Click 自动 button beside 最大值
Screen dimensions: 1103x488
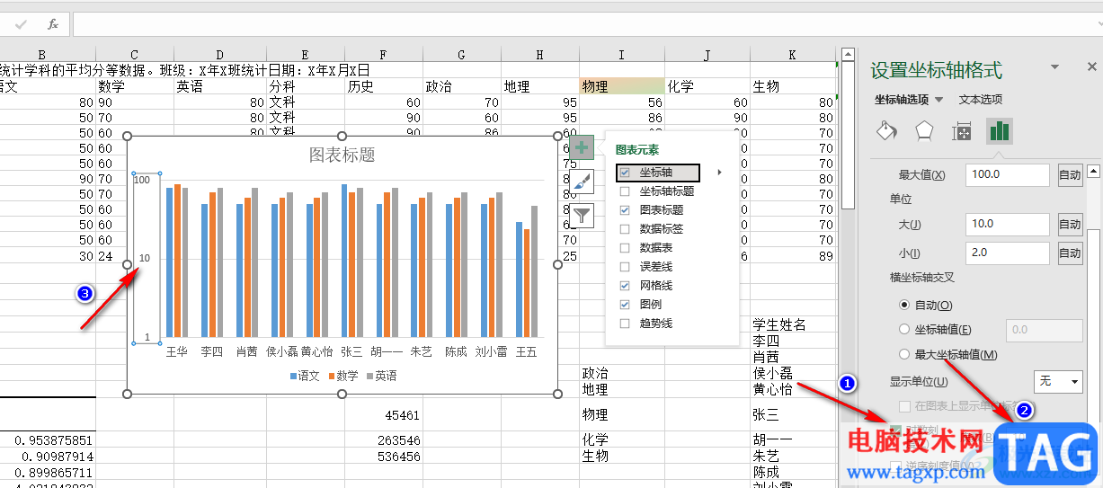click(x=1070, y=175)
